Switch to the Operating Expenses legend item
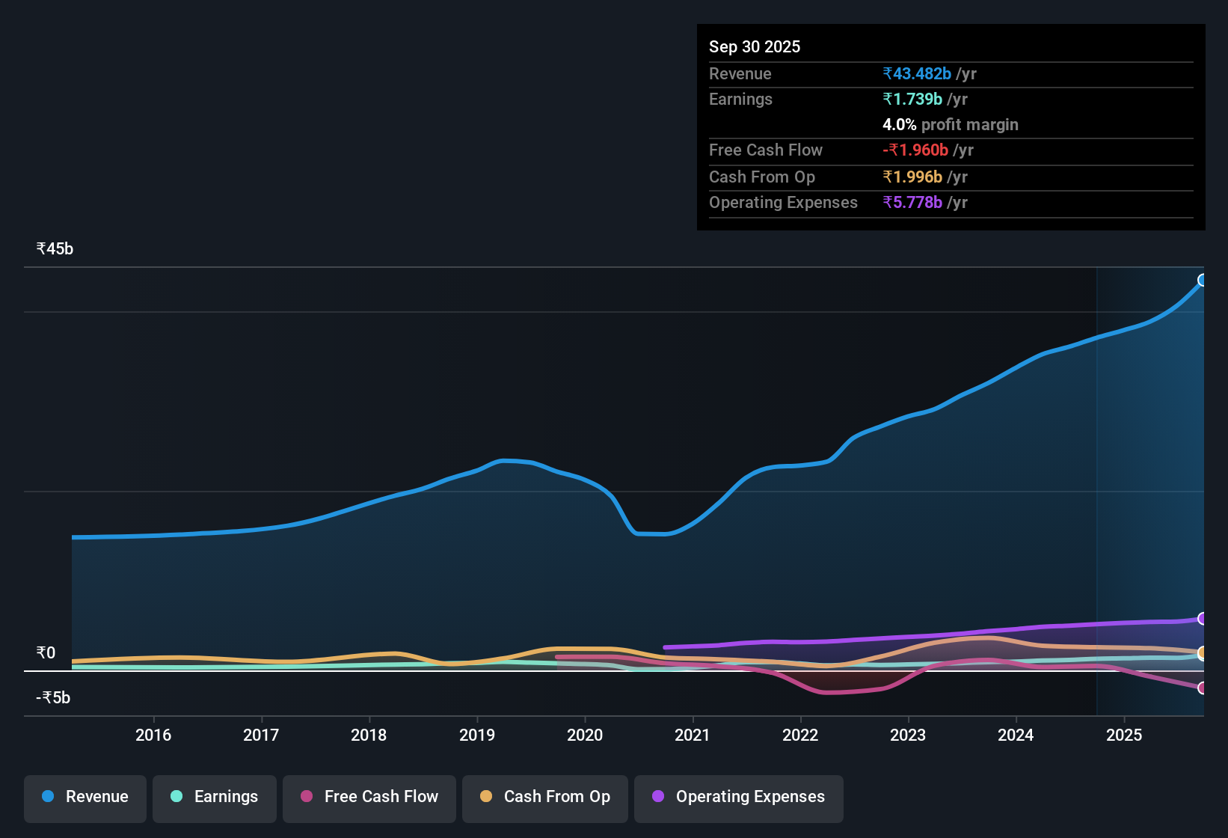The image size is (1228, 838). pyautogui.click(x=738, y=798)
